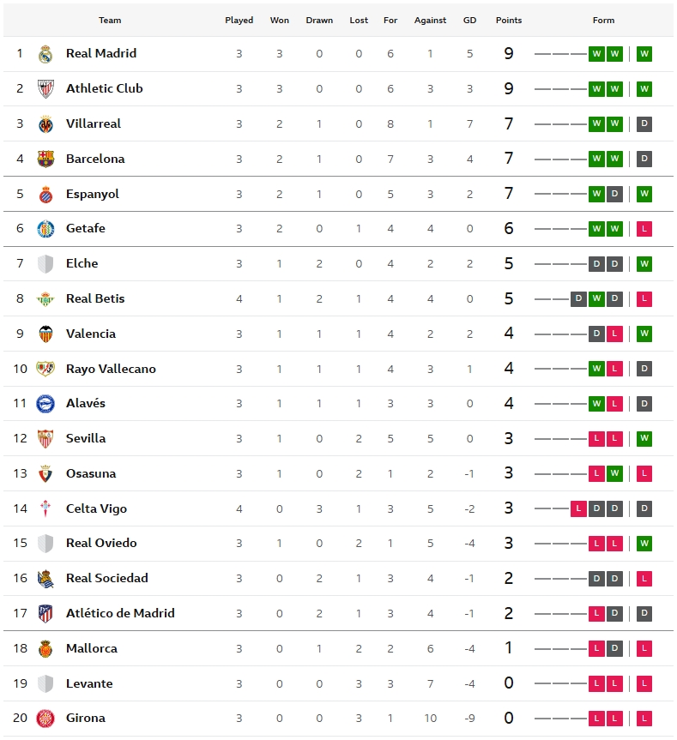Image resolution: width=677 pixels, height=740 pixels.
Task: Click the Valencia crest icon
Action: (45, 334)
